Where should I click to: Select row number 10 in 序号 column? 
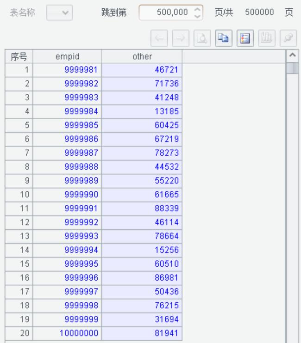[x=19, y=195]
